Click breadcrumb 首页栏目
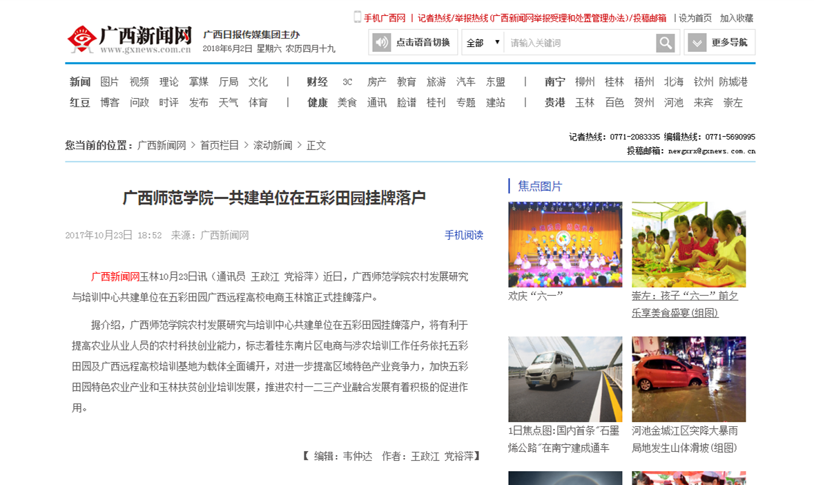The image size is (814, 485). point(220,145)
